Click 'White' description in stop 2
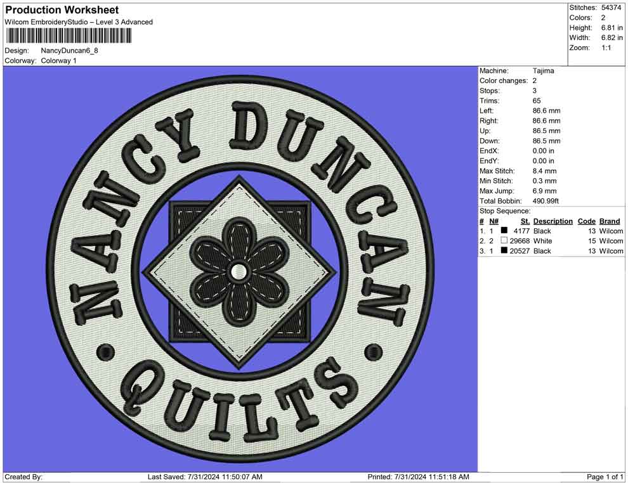This screenshot has height=483, width=628. pos(542,241)
